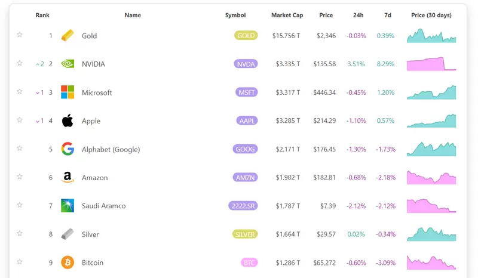Sort by Rank column header
Screen dimensions: 478x278
coord(42,15)
